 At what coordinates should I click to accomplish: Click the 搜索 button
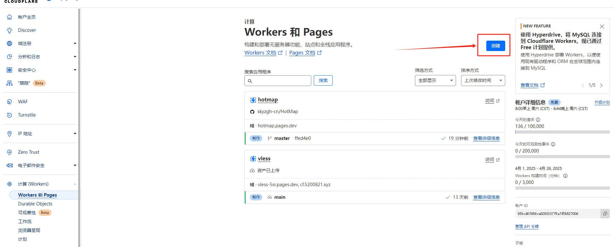[323, 81]
